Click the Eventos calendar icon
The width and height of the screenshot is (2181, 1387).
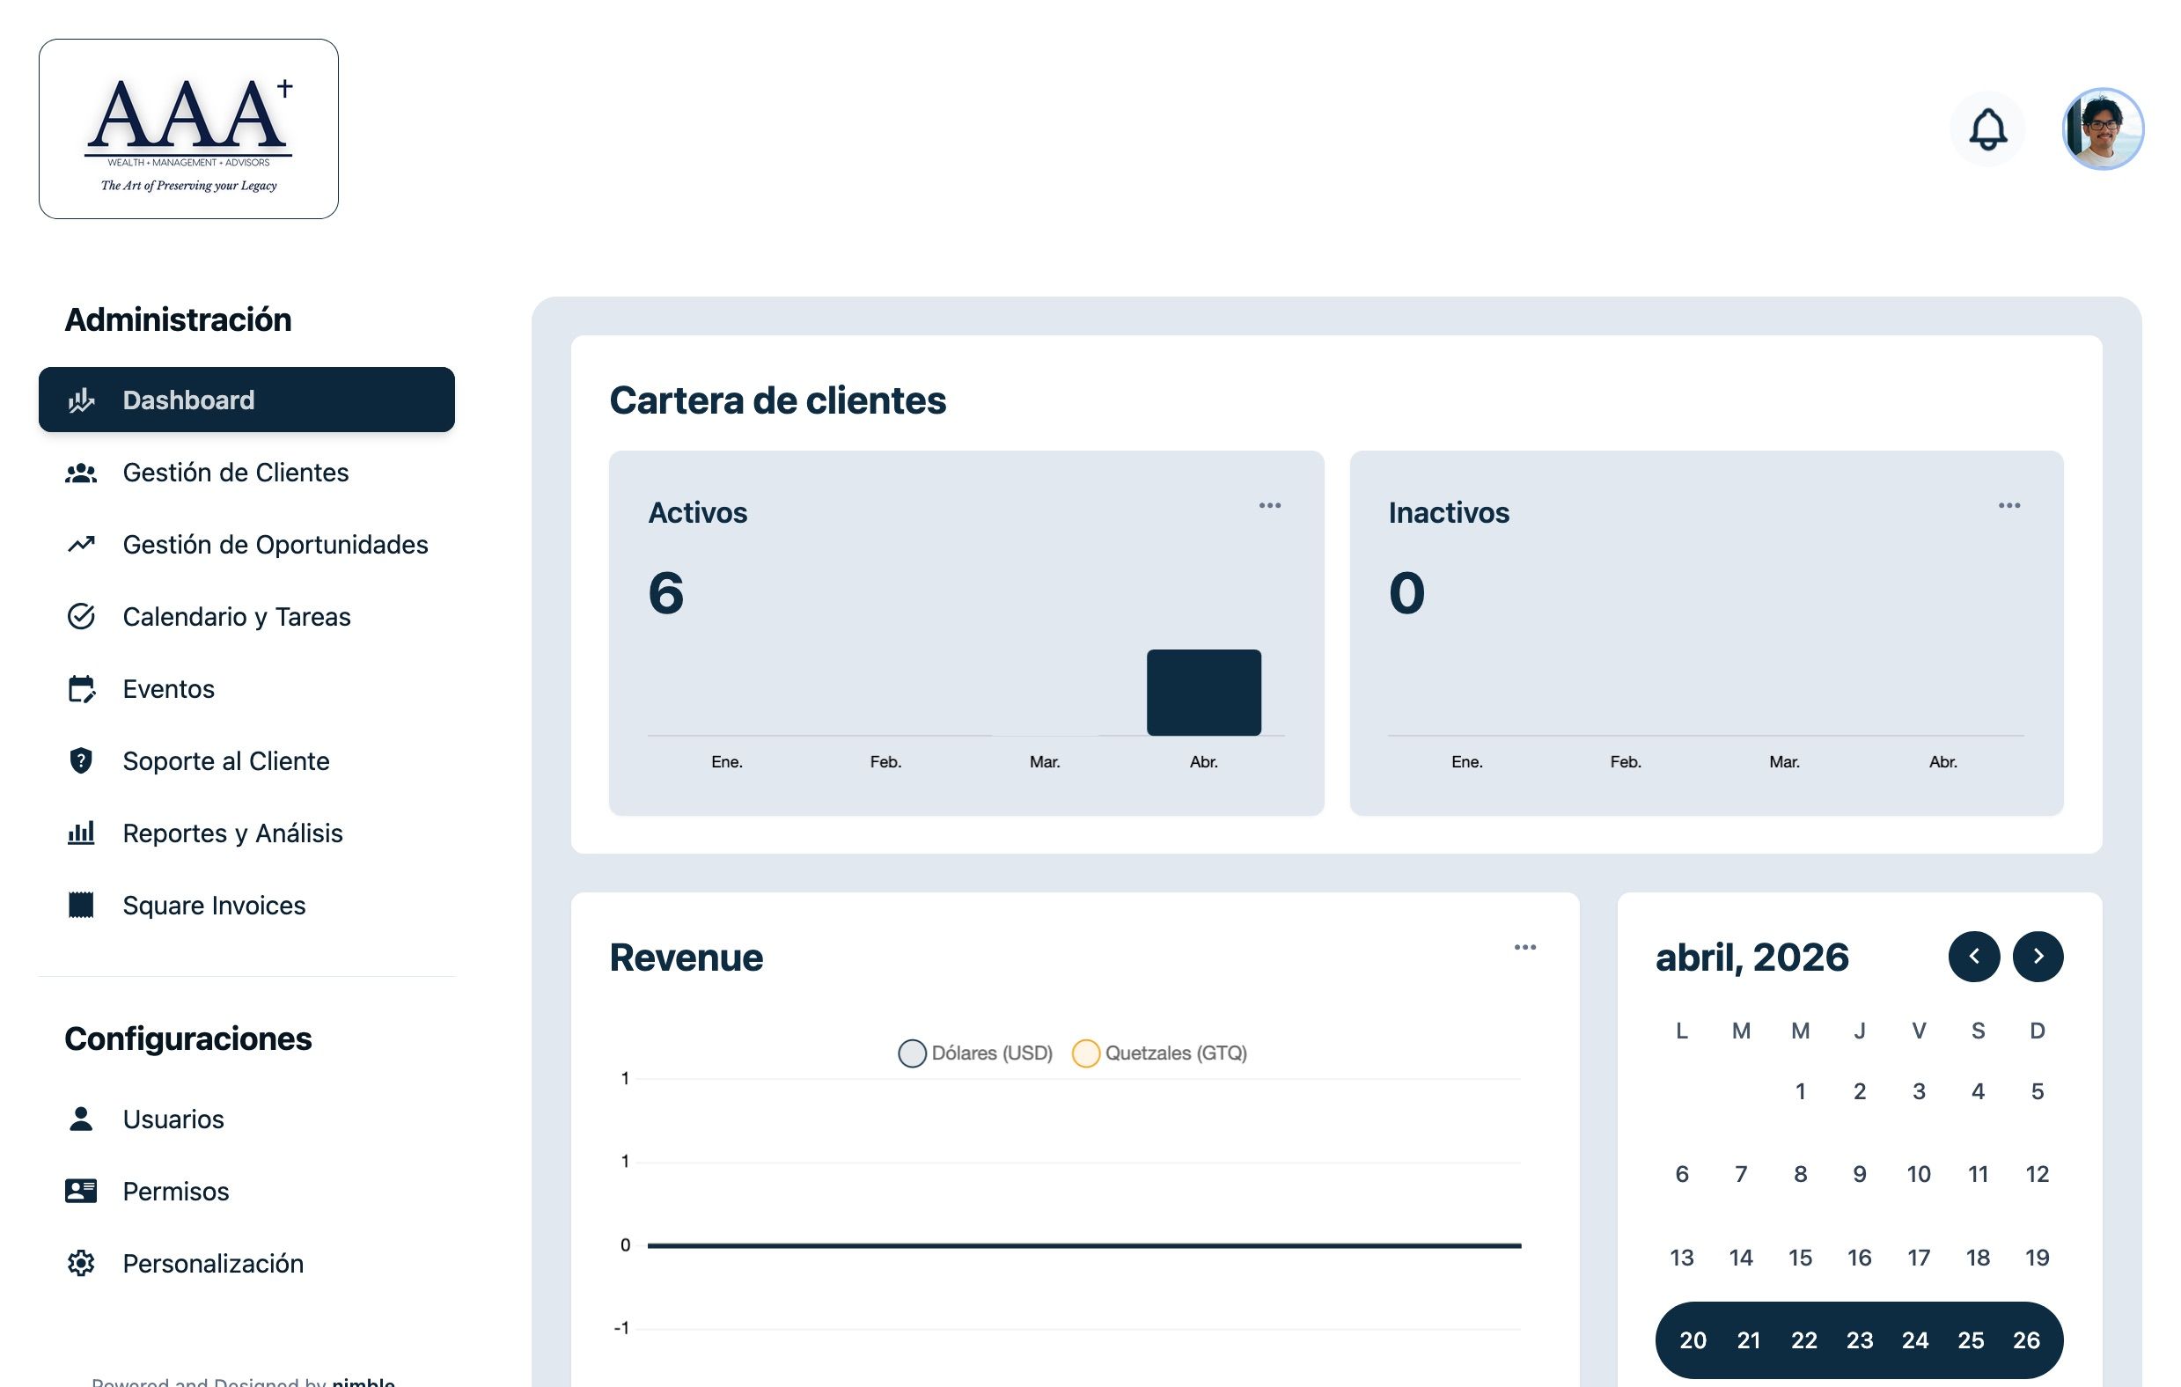(x=82, y=689)
